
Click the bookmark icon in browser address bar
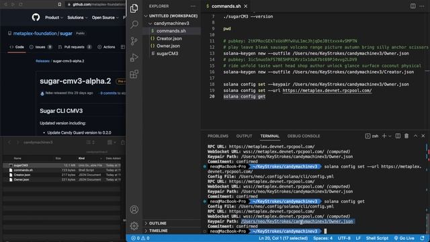tap(60, 5)
